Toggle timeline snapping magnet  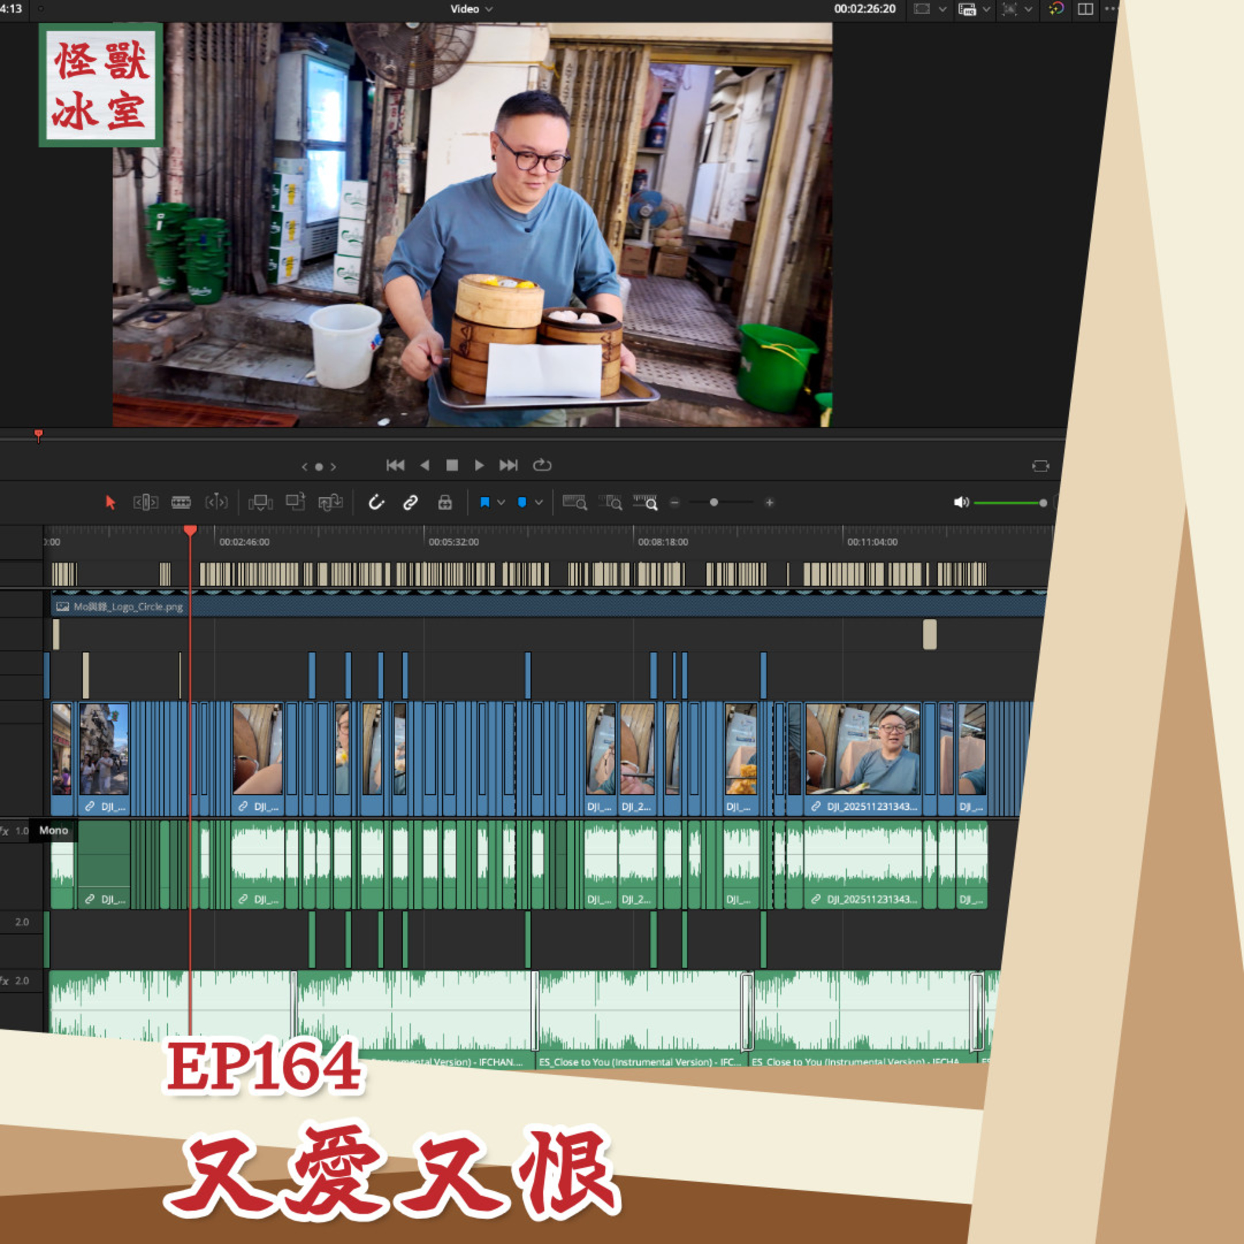[x=376, y=502]
